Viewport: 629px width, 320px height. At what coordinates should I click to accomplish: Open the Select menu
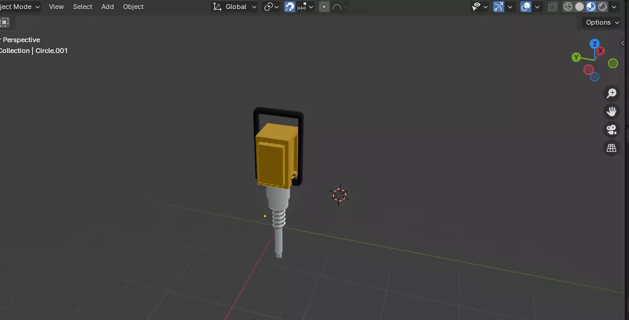pos(83,7)
